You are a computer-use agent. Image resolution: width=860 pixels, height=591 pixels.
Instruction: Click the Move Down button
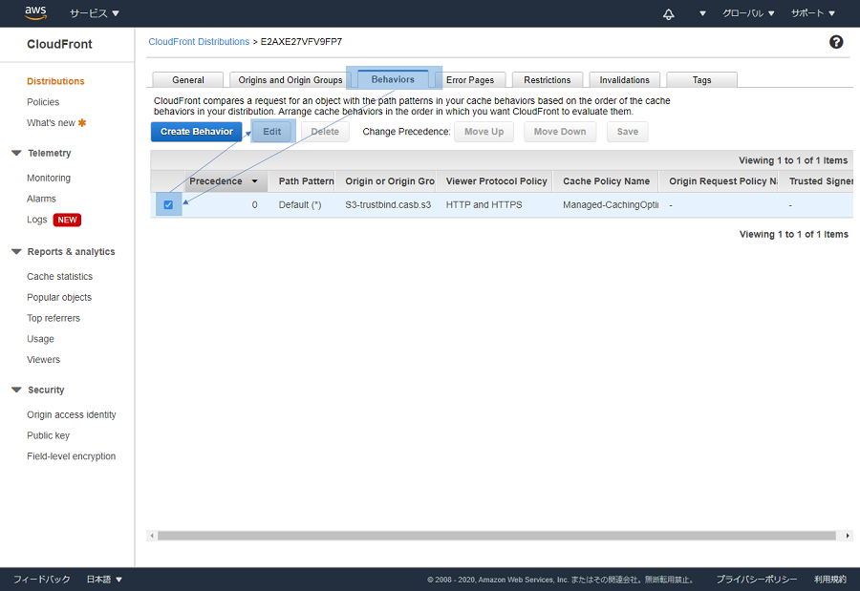[x=560, y=132]
